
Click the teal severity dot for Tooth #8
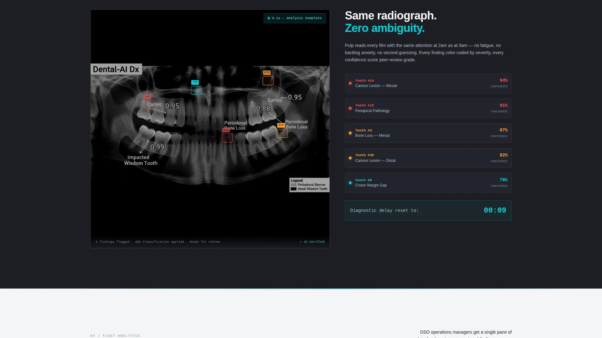[350, 183]
